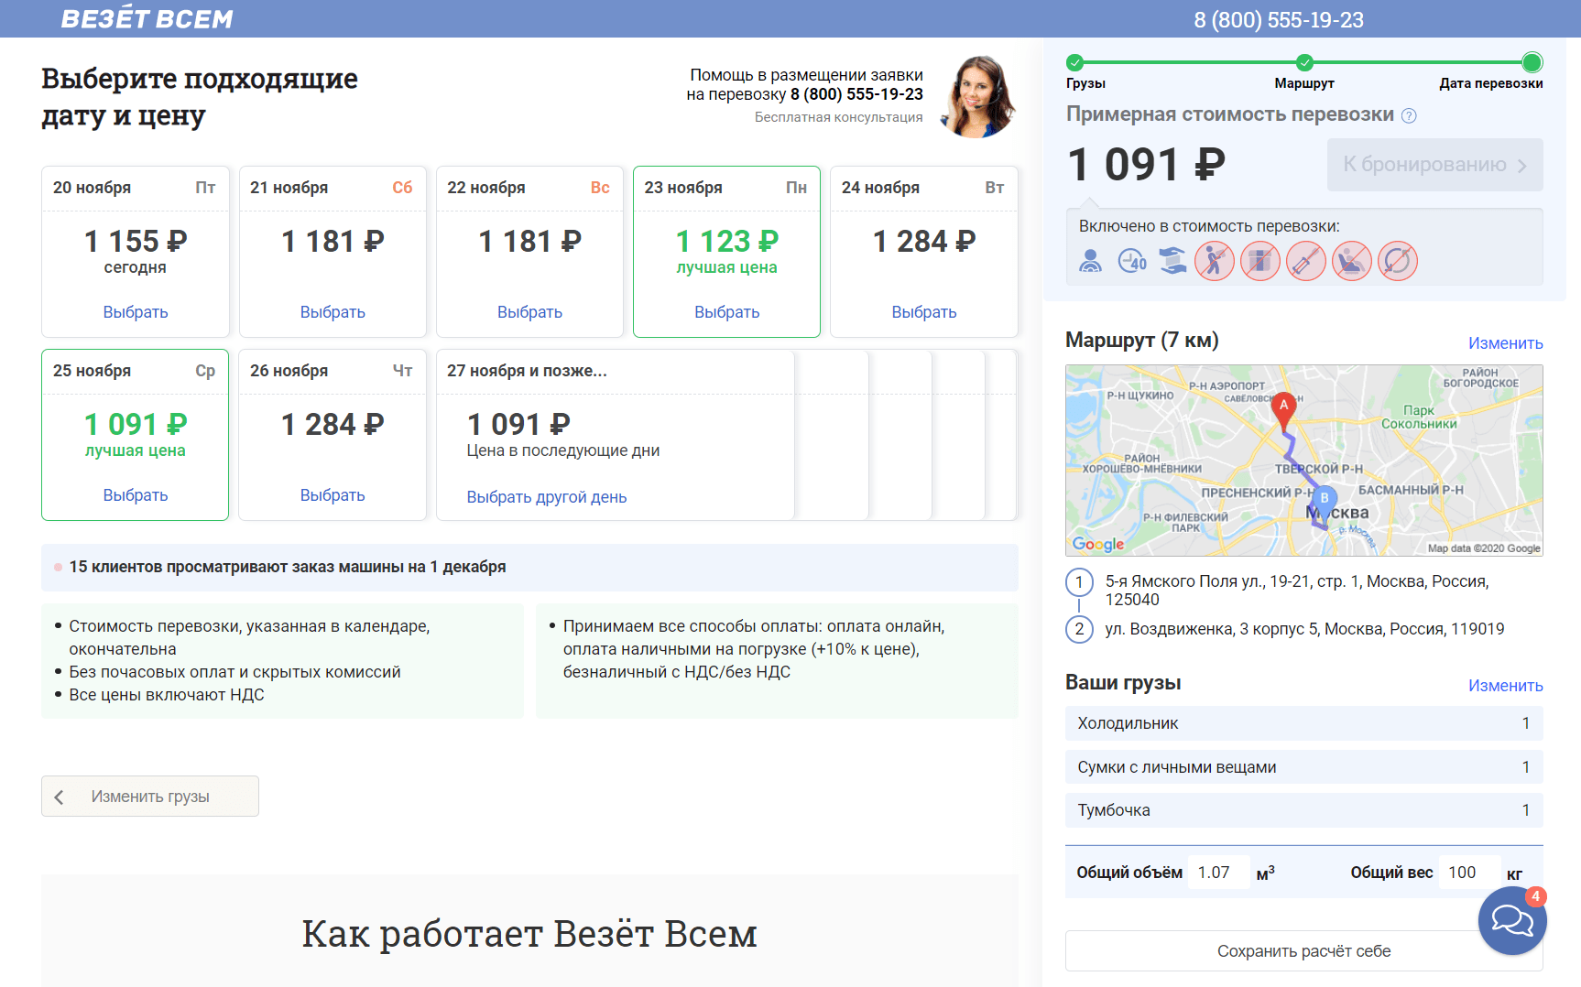
Task: Click the Тумбочка cargo row
Action: [1303, 810]
